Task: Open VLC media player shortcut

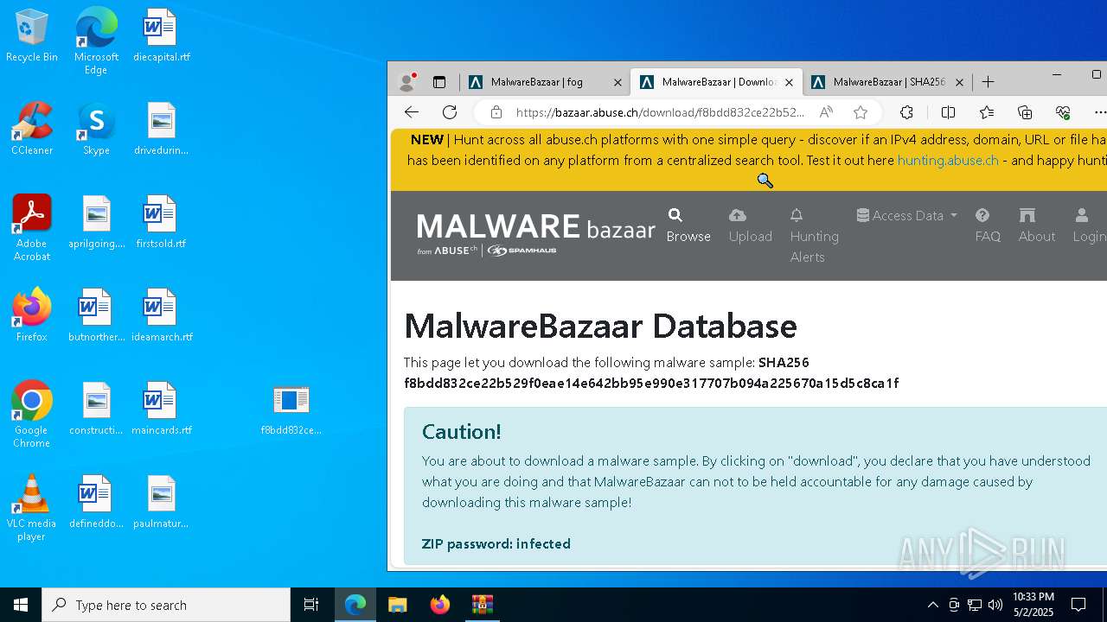Action: point(31,508)
